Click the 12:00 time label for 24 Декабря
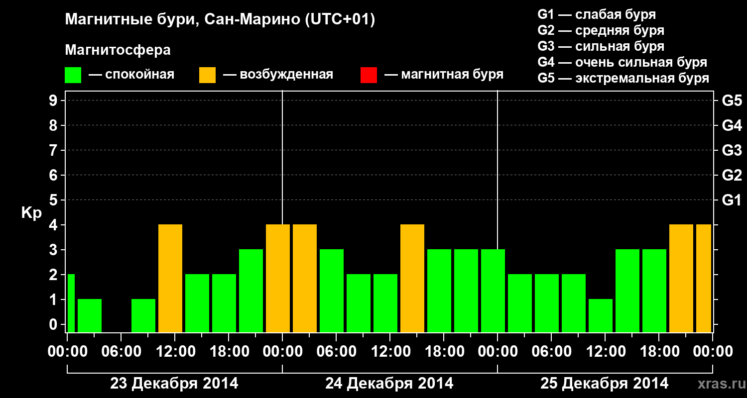 [390, 352]
